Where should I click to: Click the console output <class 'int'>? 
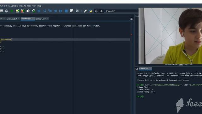(143, 87)
